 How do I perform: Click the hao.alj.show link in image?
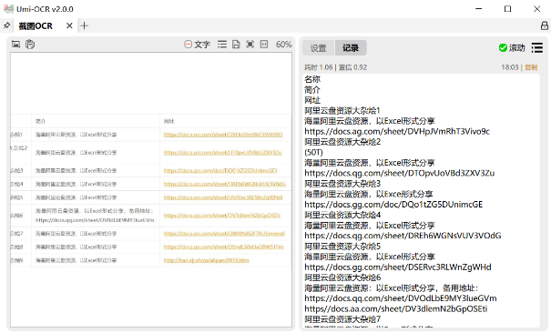[206, 260]
